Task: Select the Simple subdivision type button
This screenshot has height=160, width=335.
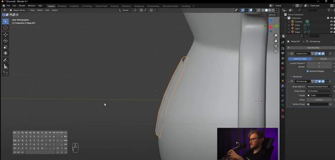Action: [323, 59]
